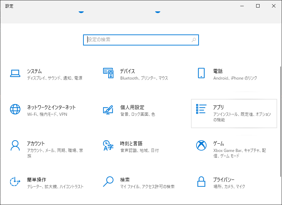Select the ゲーム category heading
This screenshot has height=205, width=282.
point(219,144)
